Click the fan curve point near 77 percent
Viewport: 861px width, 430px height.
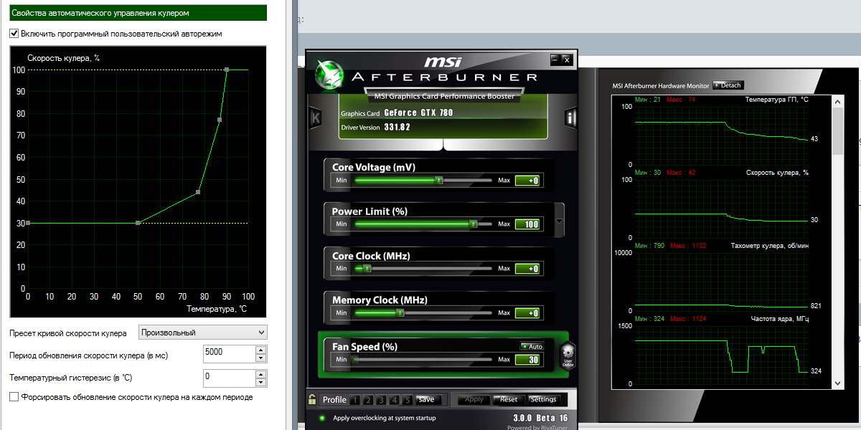click(220, 120)
